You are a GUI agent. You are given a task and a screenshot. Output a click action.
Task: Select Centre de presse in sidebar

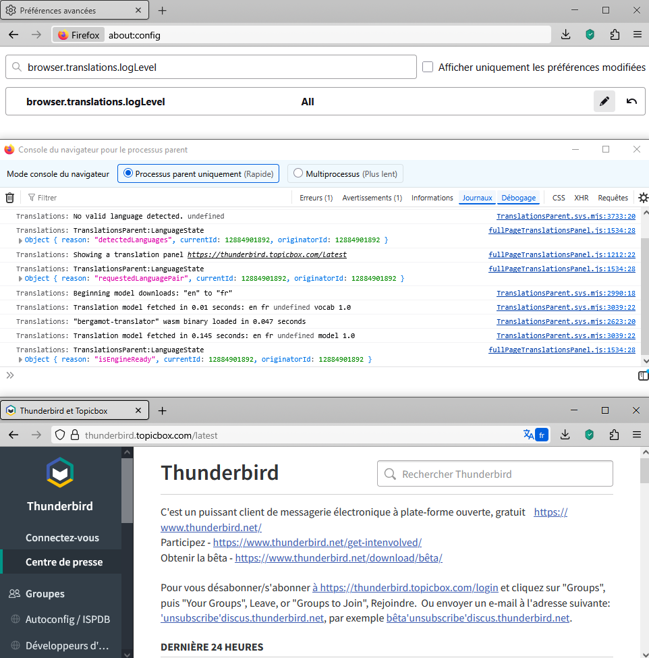tap(64, 562)
